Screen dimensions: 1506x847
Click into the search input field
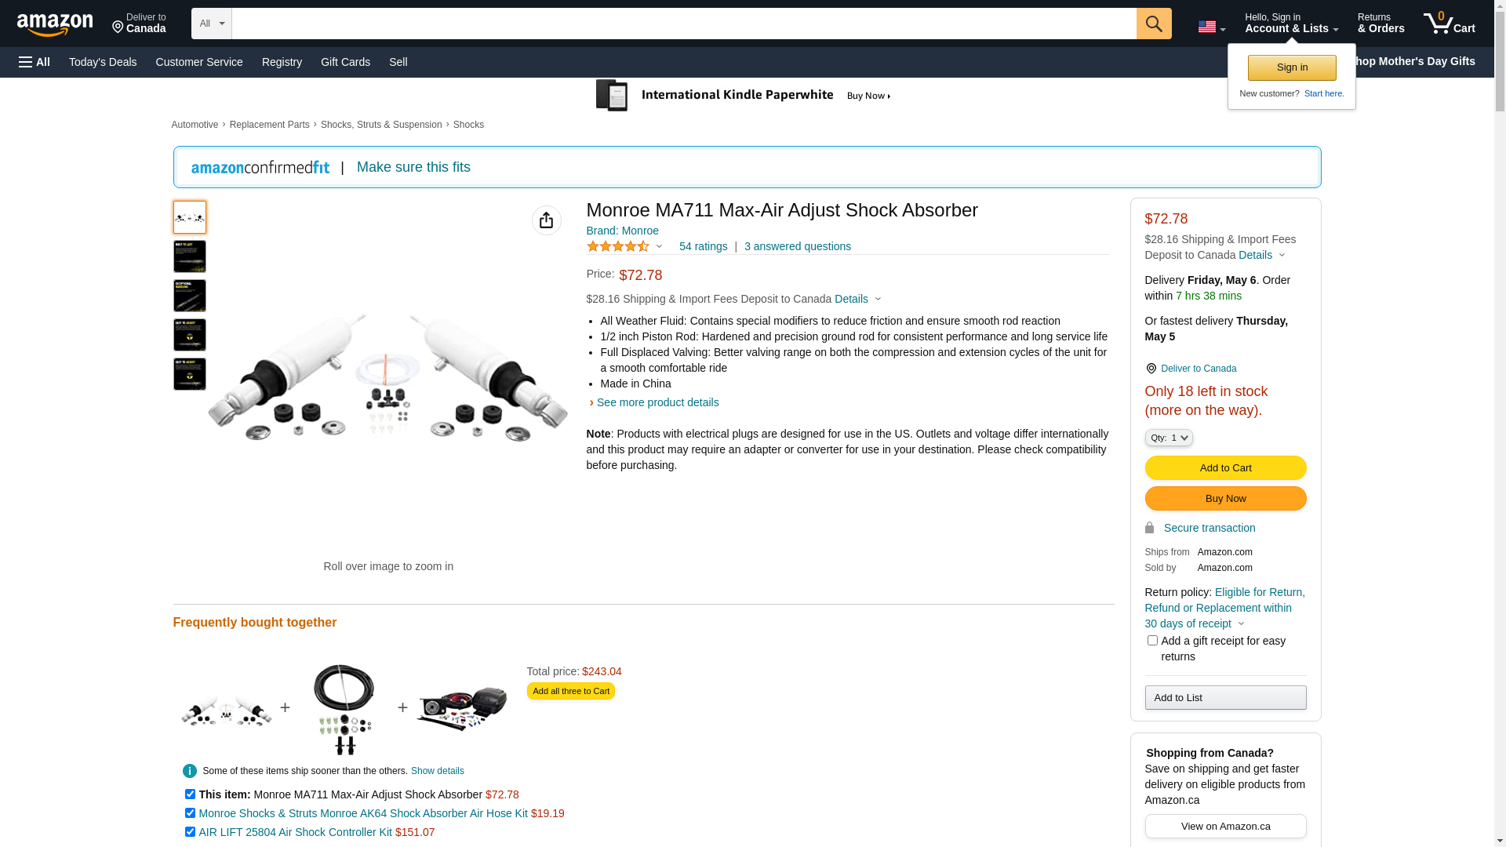tap(683, 24)
